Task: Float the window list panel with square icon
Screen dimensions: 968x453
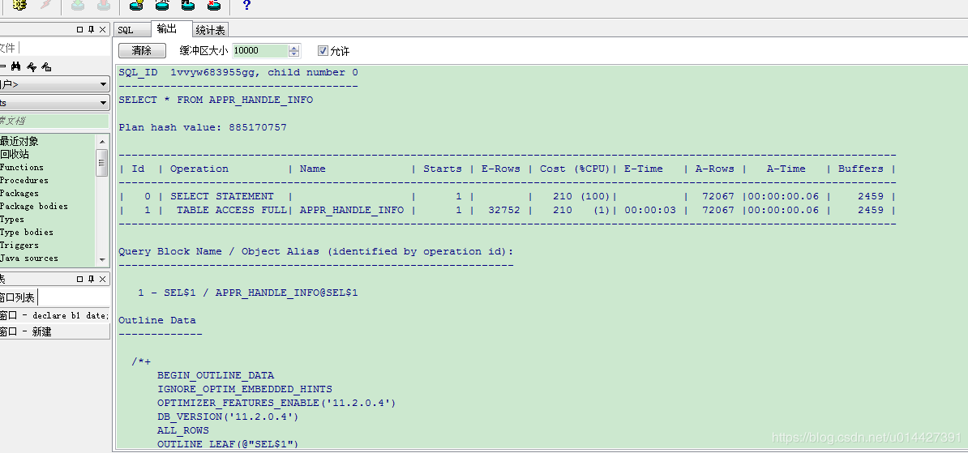Action: click(x=79, y=279)
